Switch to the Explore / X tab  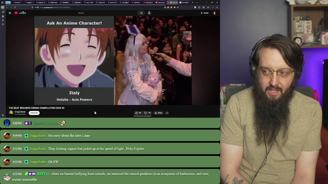pyautogui.click(x=41, y=3)
